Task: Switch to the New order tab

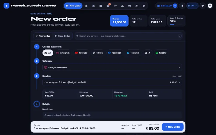Action: coord(43,36)
